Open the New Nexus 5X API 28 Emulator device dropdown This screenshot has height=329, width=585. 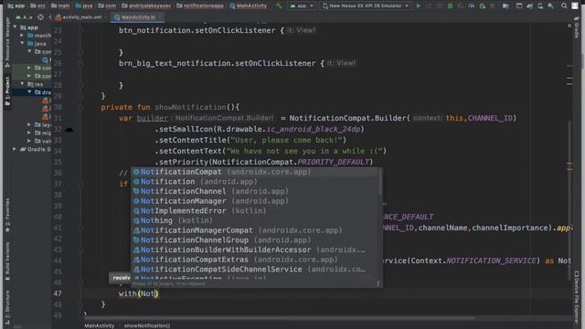tap(366, 6)
